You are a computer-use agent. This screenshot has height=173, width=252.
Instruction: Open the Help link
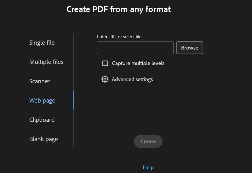click(x=148, y=167)
